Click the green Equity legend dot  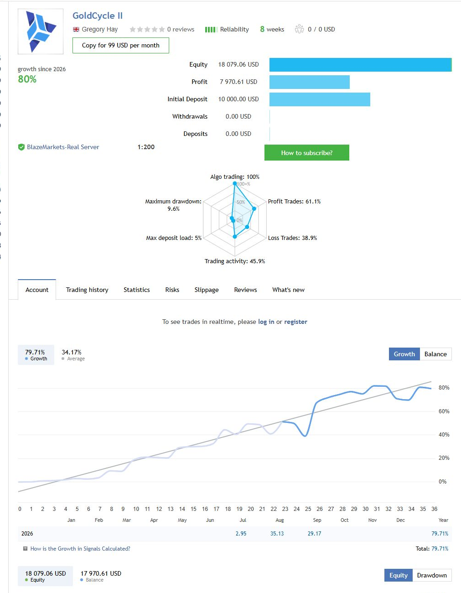[27, 580]
